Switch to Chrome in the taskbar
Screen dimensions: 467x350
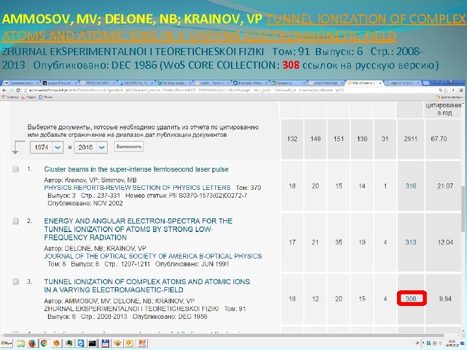pos(44,344)
